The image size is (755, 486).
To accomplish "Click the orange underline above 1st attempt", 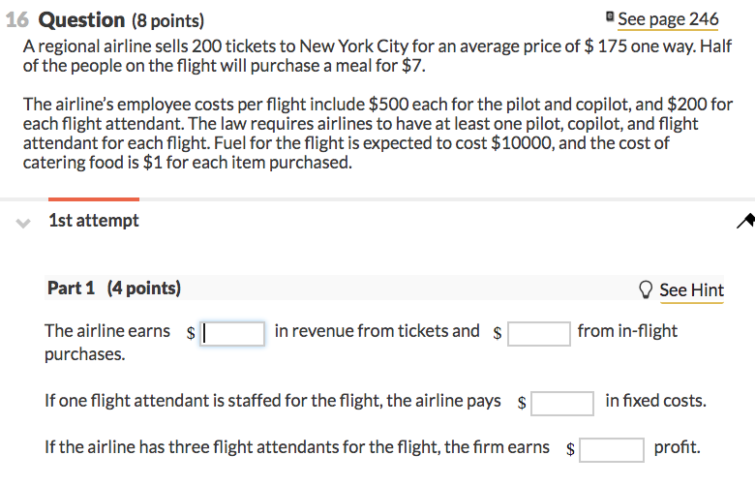I will pyautogui.click(x=94, y=198).
